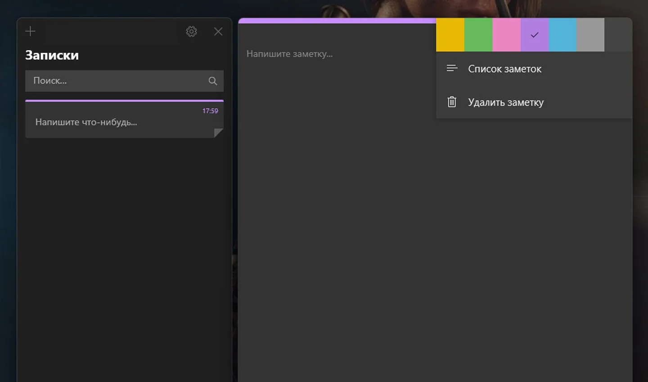The image size is (648, 382).
Task: Click the list lines icon beside Список заметок
Action: 452,68
